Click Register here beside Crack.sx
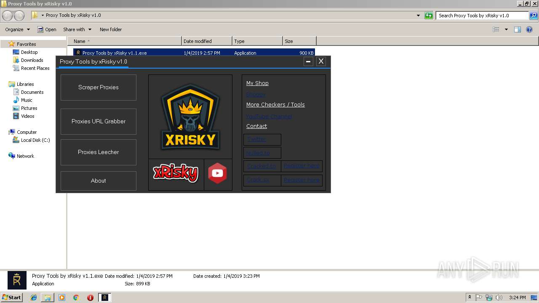539x303 pixels. (x=302, y=180)
